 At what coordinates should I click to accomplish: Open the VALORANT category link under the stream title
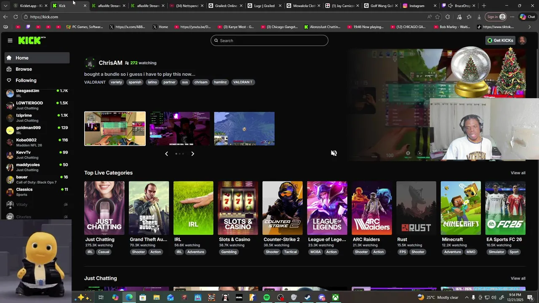[95, 82]
